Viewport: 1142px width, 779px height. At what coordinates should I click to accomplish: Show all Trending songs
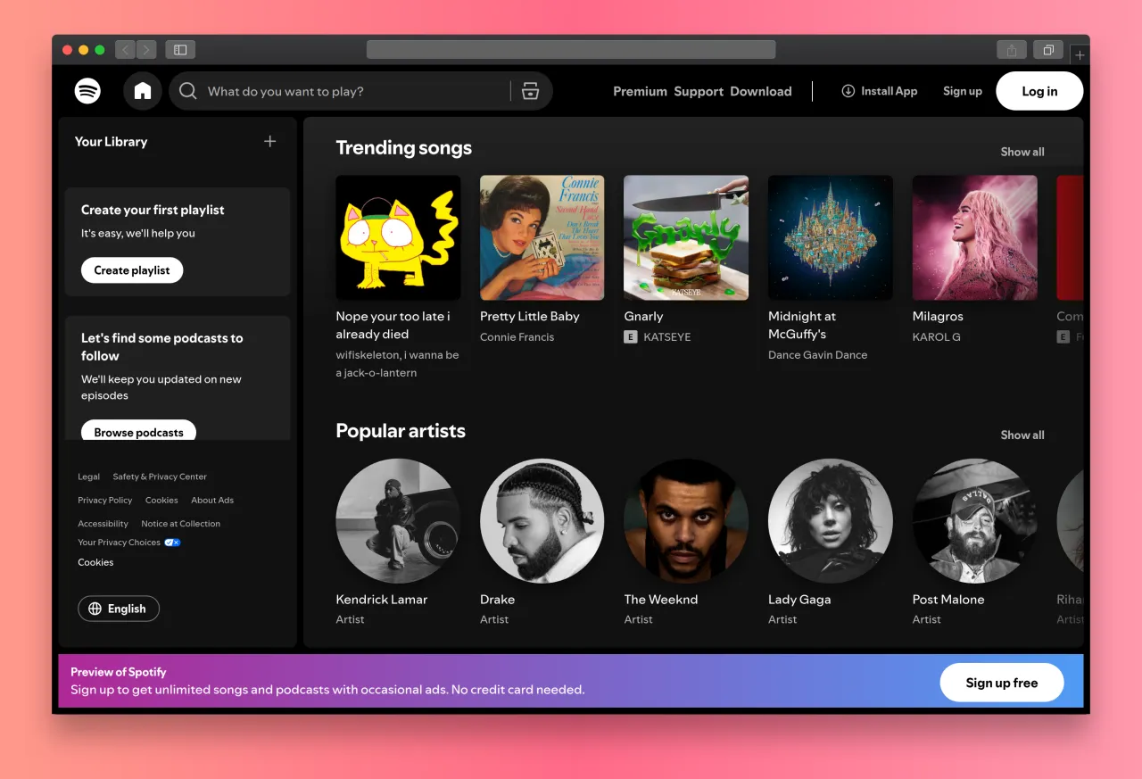pos(1022,152)
